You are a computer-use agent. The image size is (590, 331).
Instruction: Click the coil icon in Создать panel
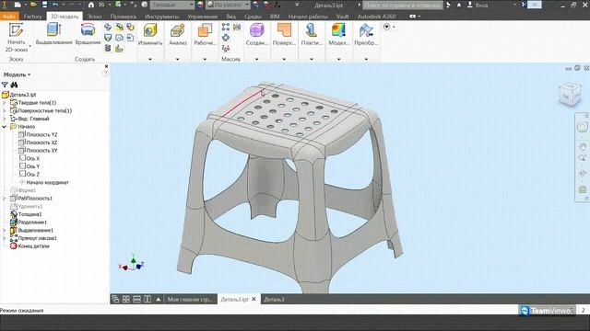pos(108,48)
